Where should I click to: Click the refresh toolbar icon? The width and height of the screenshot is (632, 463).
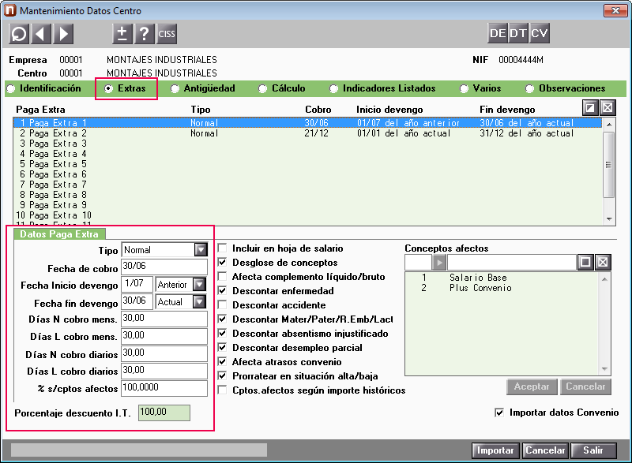[18, 33]
